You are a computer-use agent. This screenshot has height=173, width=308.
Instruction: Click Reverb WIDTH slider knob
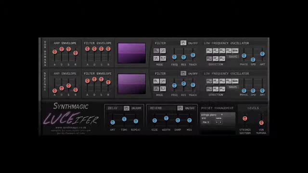(166, 118)
